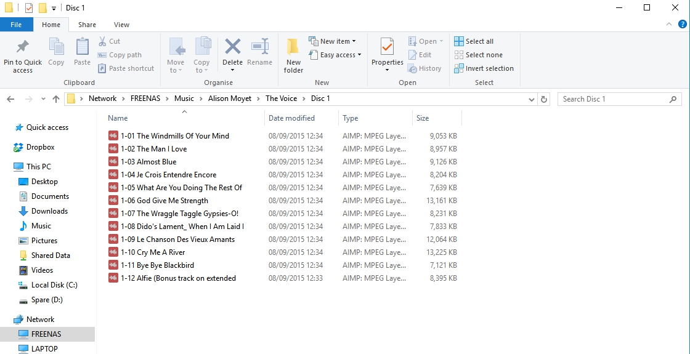The height and width of the screenshot is (354, 690).
Task: Select file 1-01 The Windmills Of Your Mind
Action: (175, 136)
